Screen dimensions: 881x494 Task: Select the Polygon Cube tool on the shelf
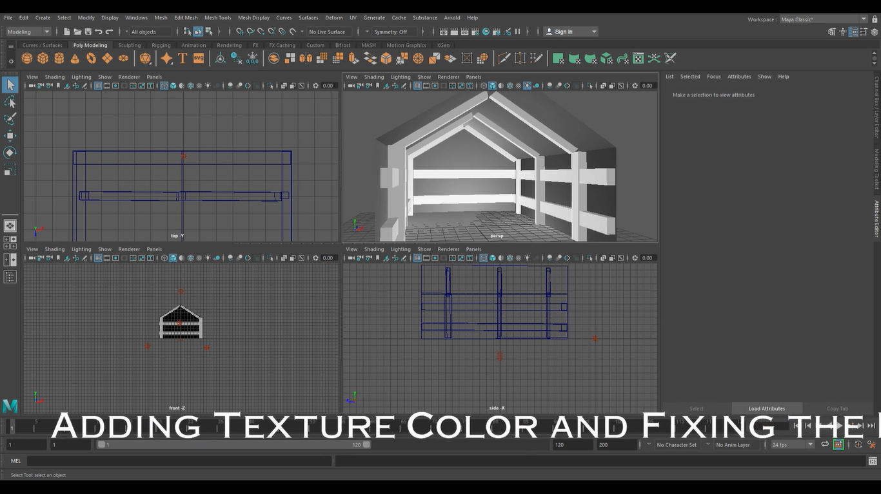[43, 59]
